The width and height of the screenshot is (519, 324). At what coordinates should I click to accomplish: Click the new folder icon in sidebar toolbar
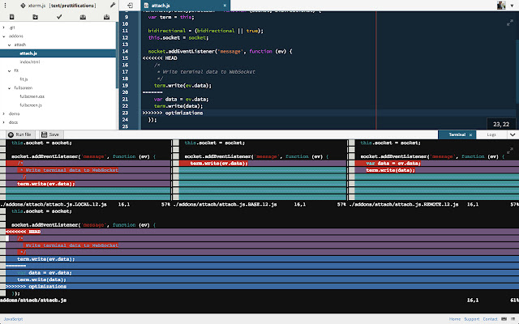tap(36, 17)
